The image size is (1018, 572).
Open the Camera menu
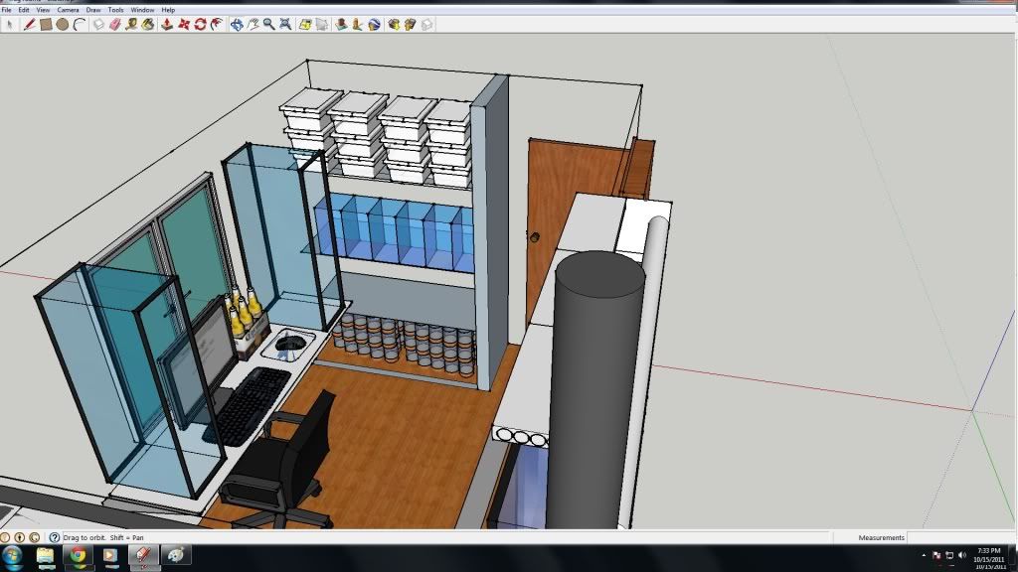(x=68, y=10)
